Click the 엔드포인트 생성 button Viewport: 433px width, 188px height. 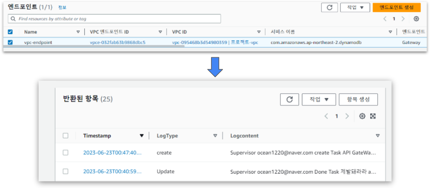tap(397, 7)
